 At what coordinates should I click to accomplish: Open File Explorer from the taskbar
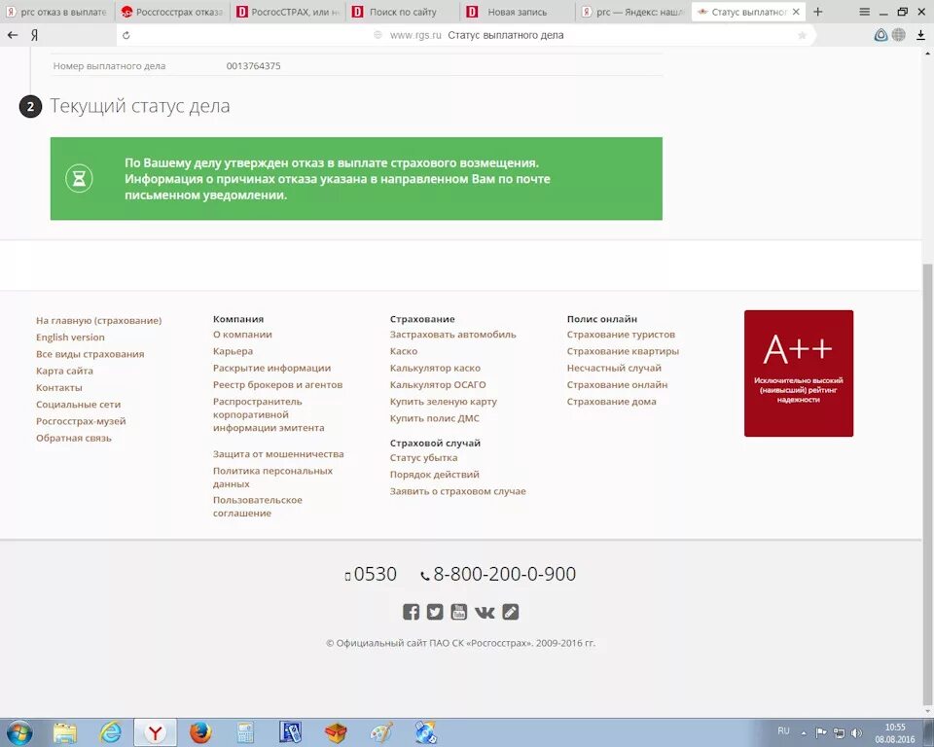click(65, 732)
